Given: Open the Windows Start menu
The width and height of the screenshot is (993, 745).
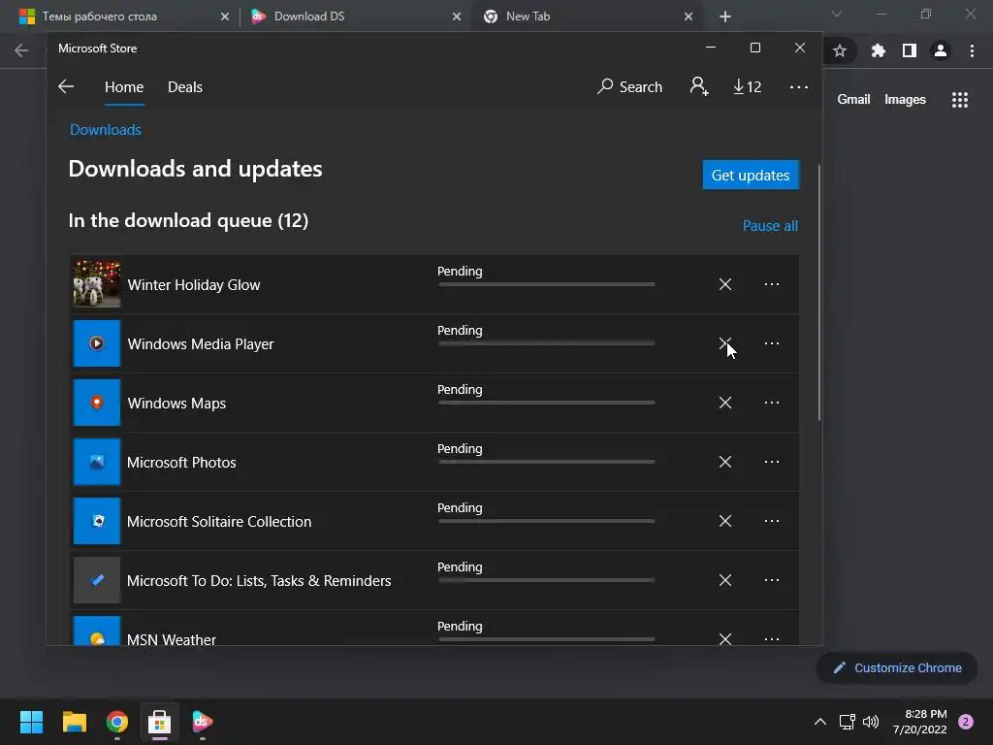Looking at the screenshot, I should tap(31, 722).
